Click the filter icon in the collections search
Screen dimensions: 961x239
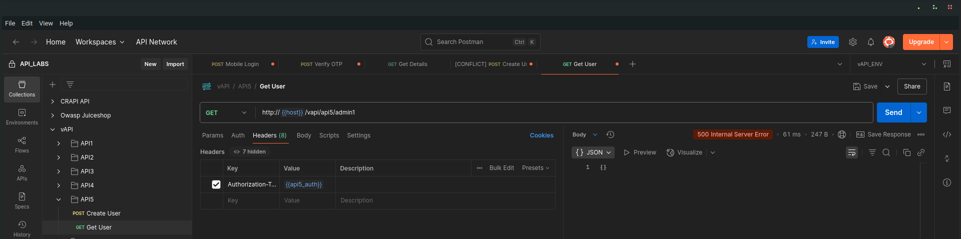tap(70, 84)
